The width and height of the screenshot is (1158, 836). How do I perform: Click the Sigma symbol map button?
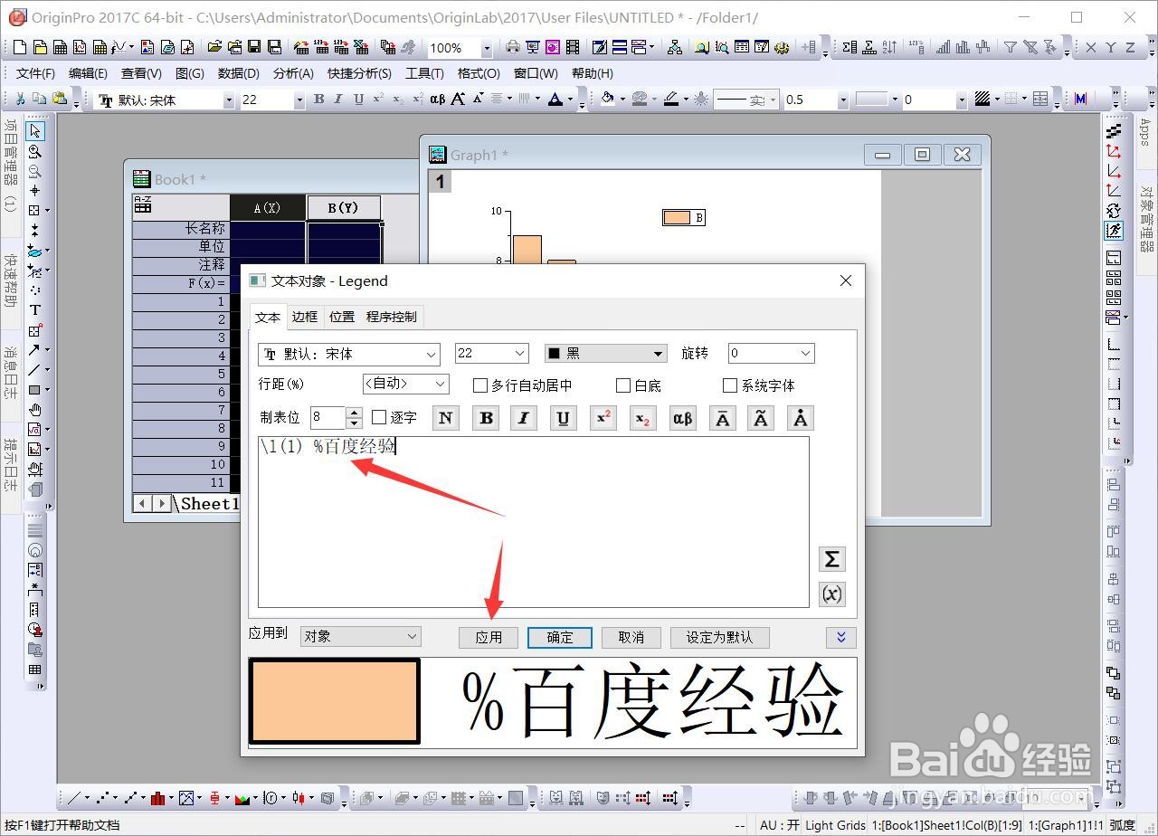tap(832, 559)
